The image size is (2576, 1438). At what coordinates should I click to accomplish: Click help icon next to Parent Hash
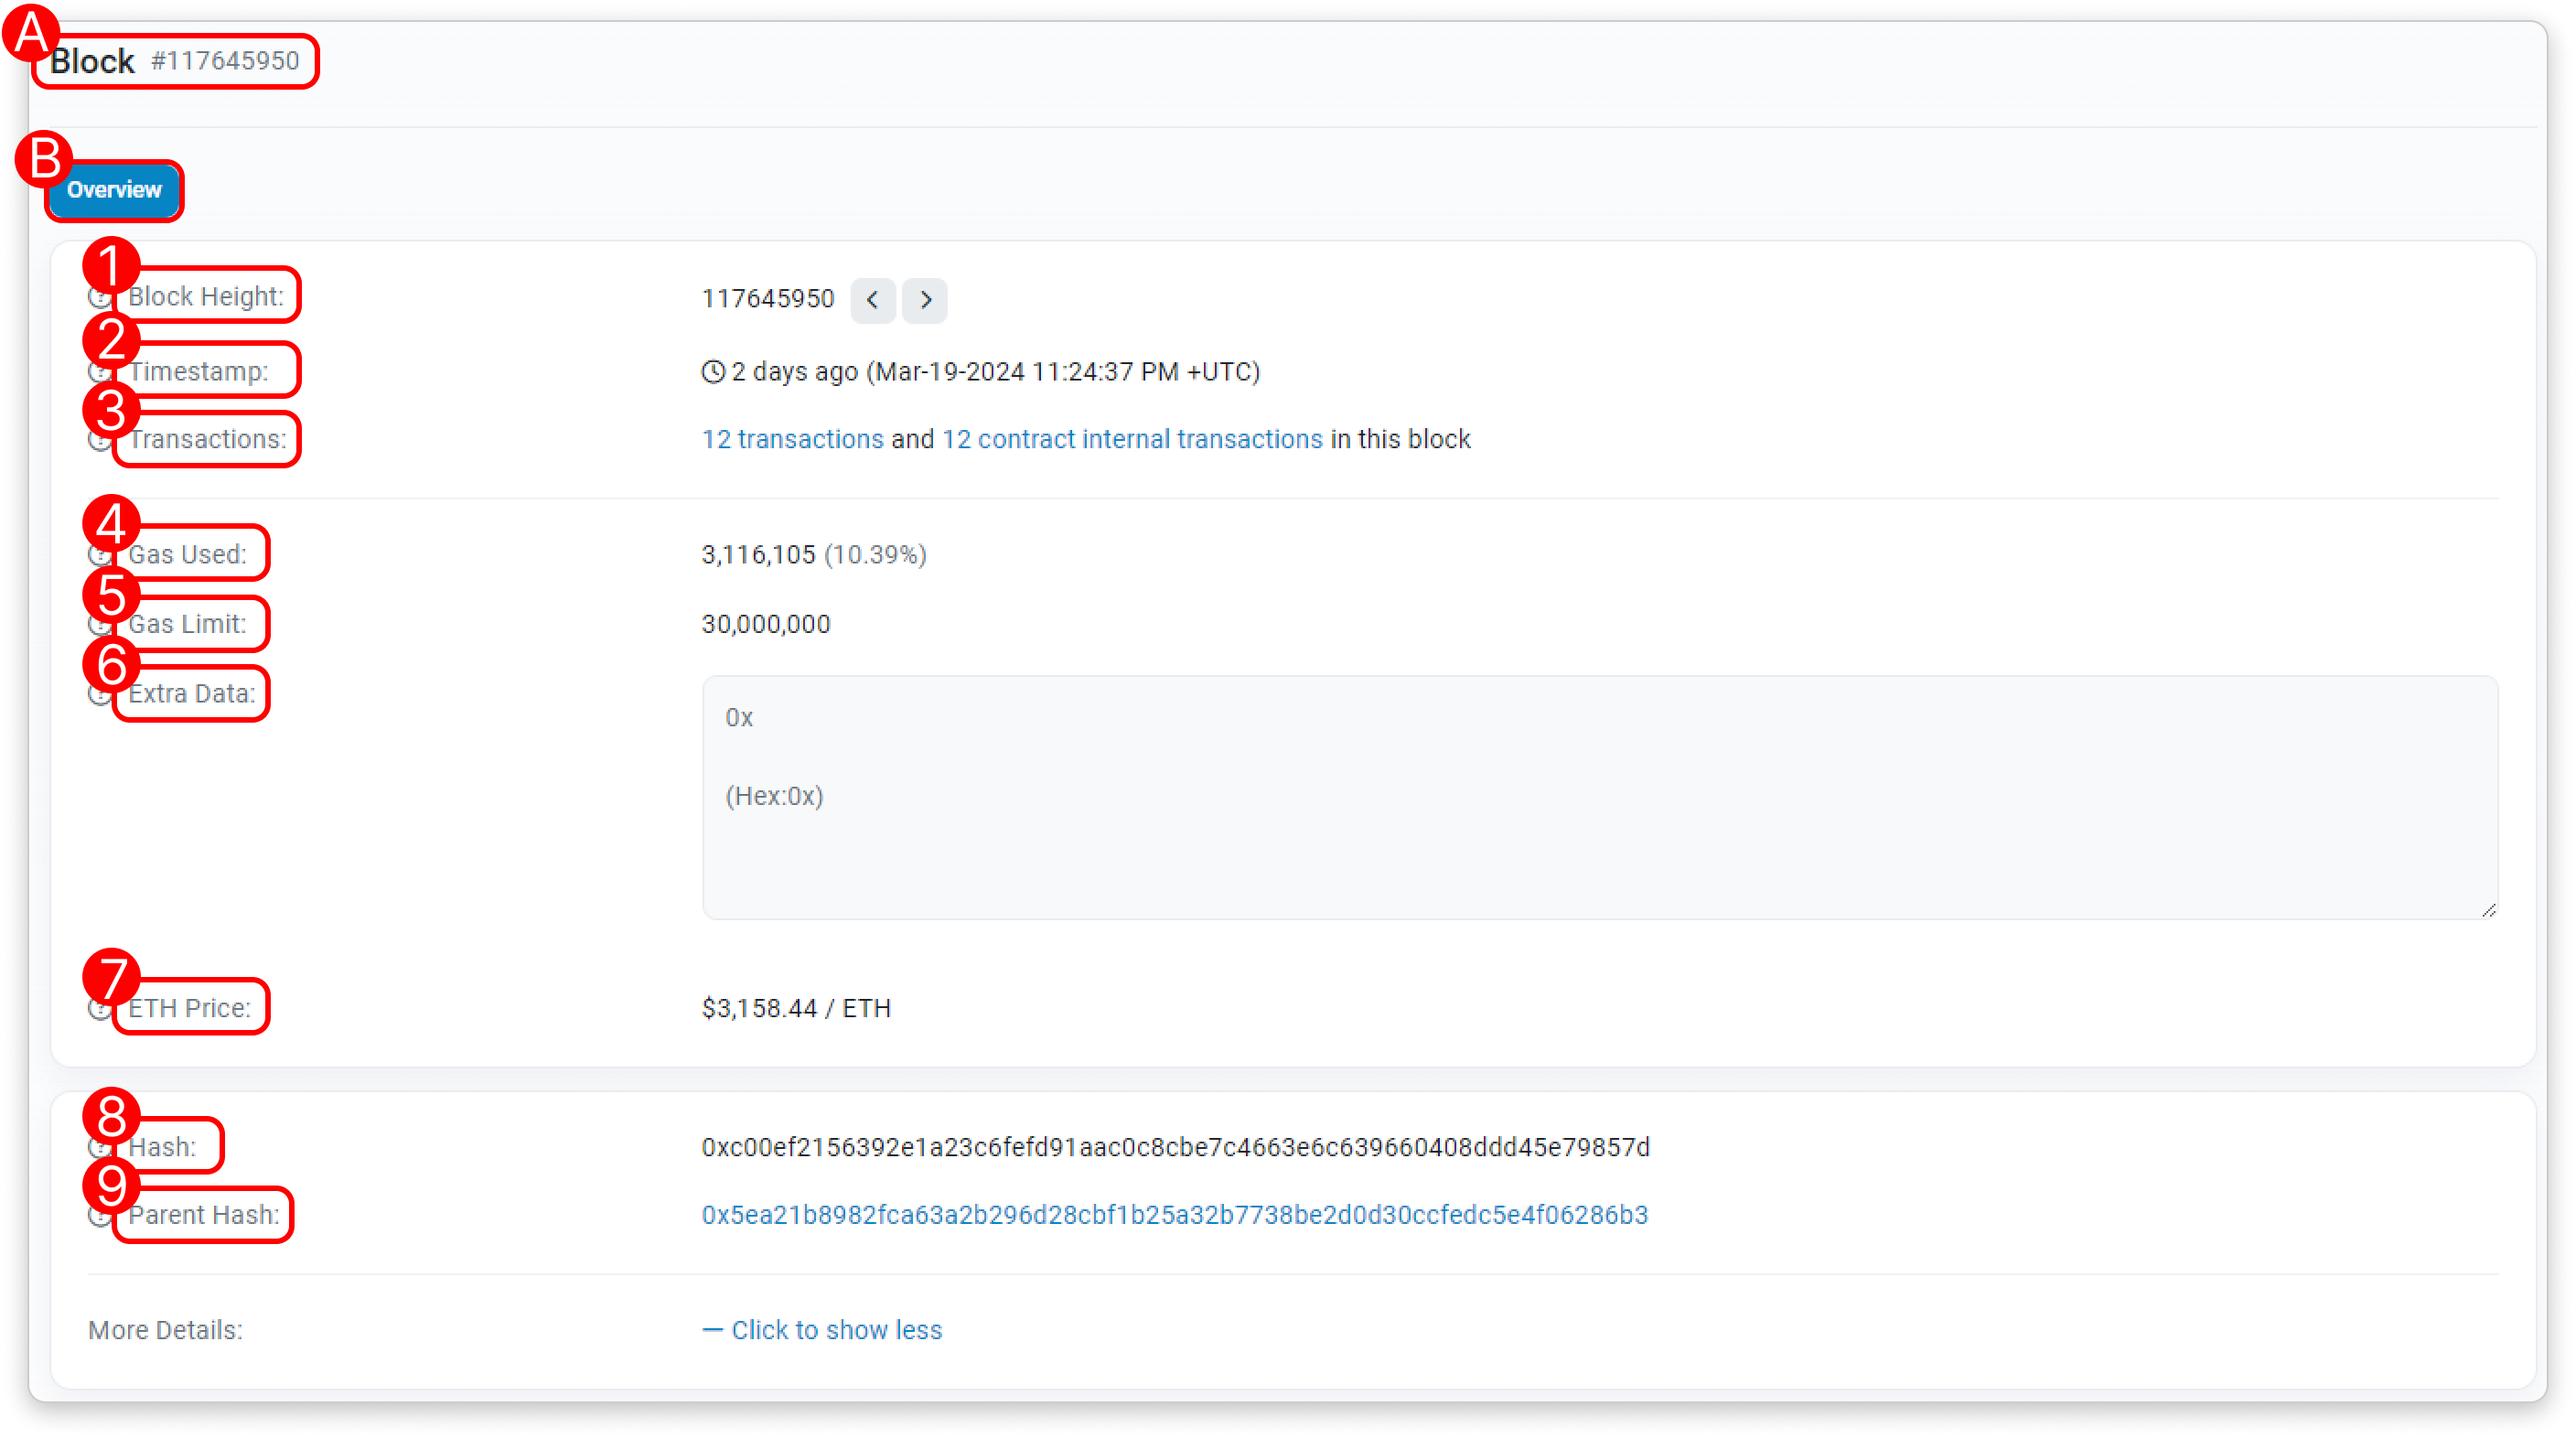(99, 1216)
